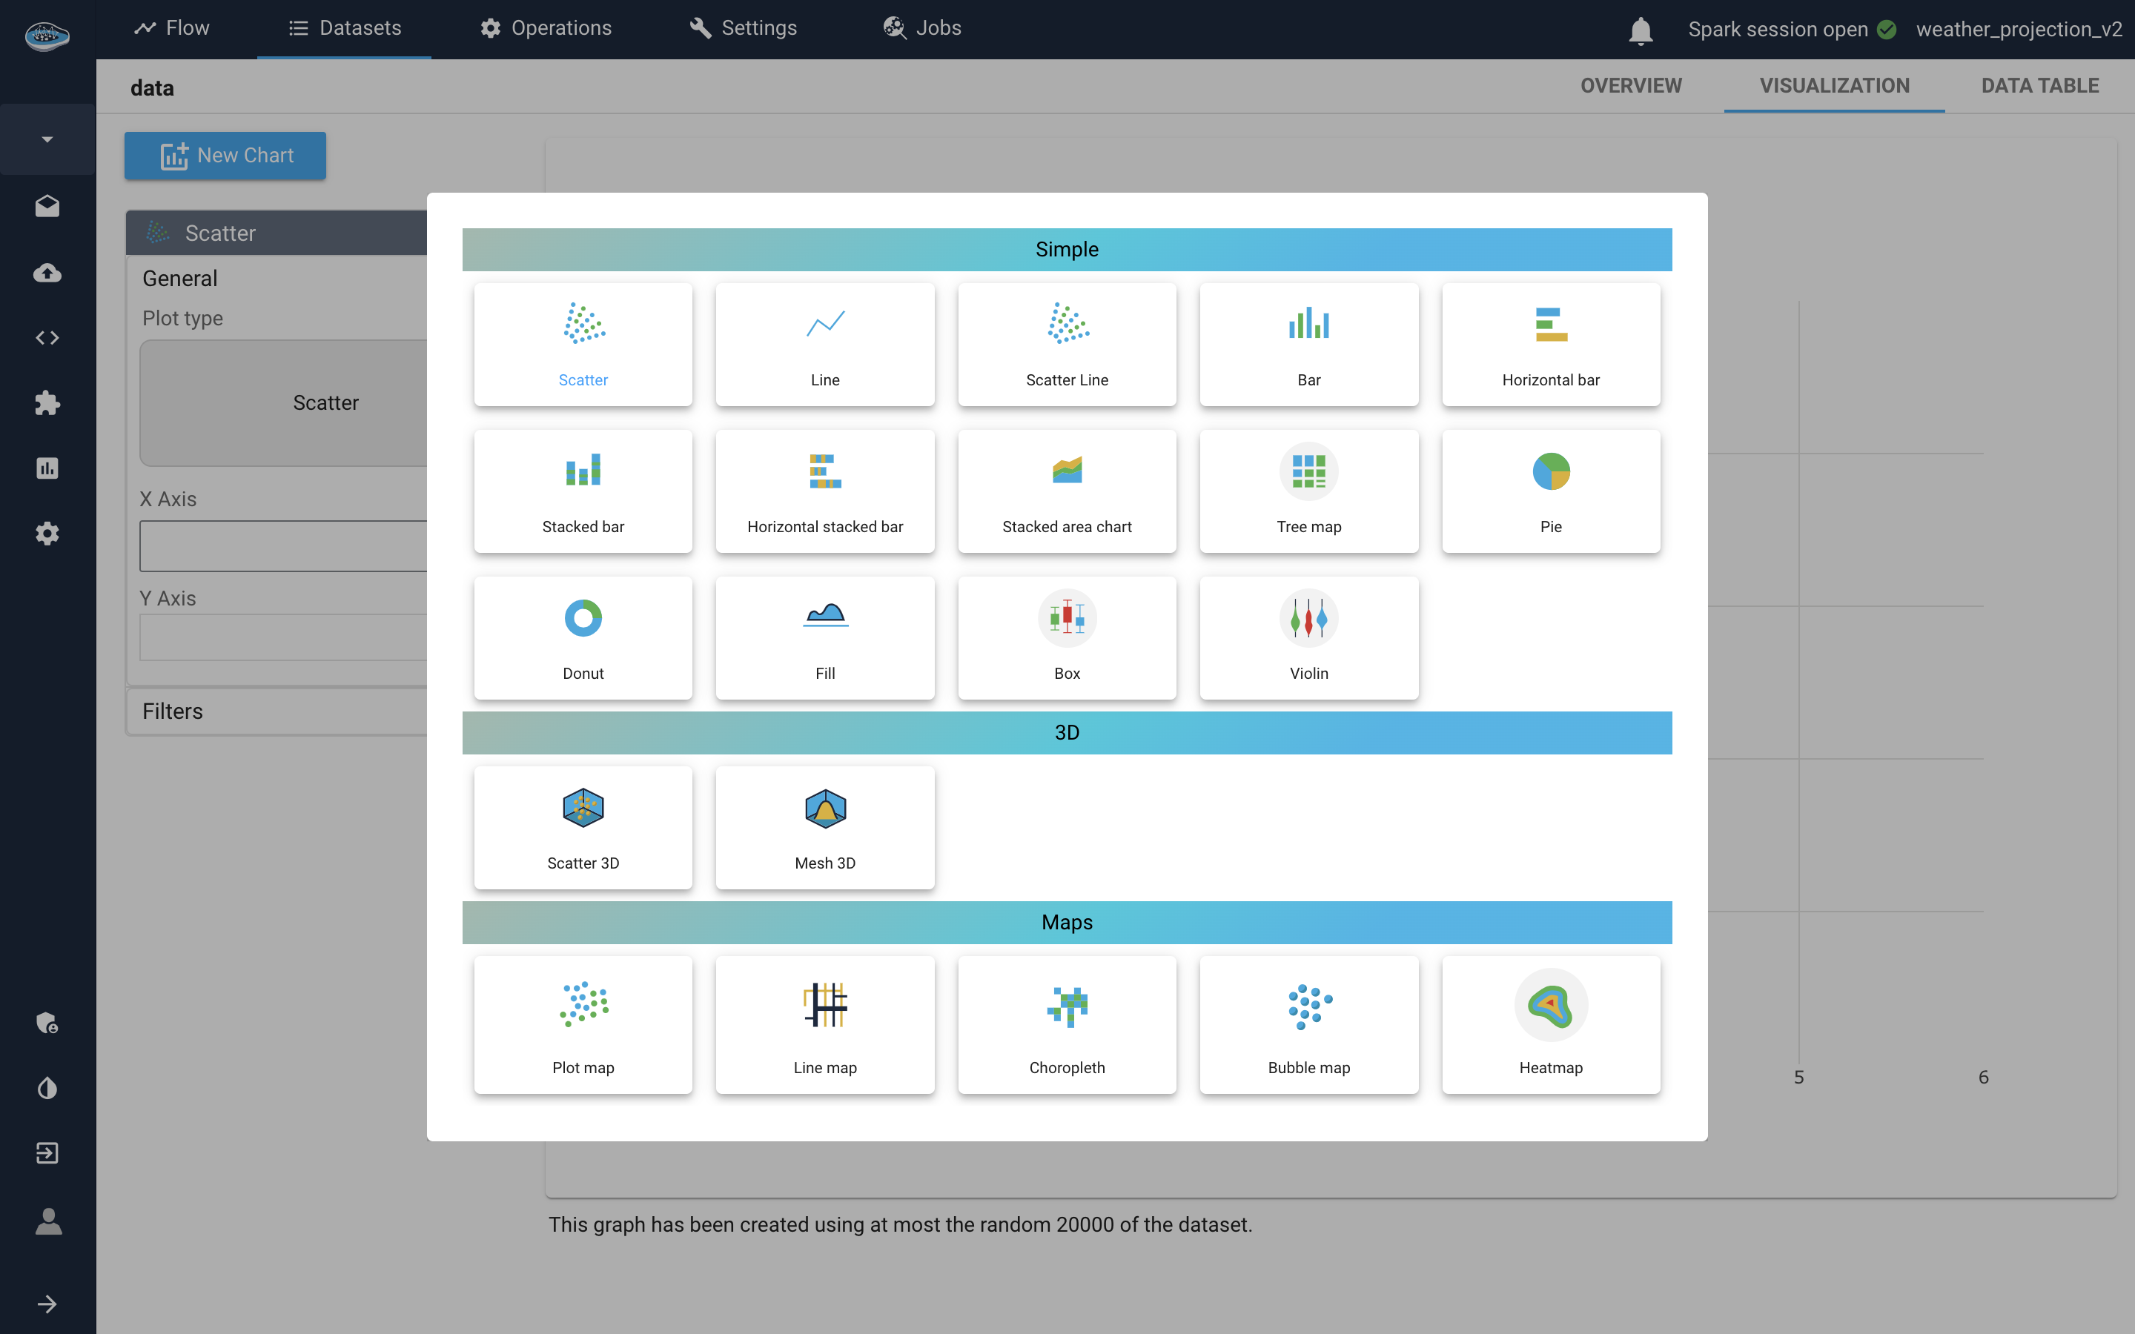Click the X Axis input field

284,545
